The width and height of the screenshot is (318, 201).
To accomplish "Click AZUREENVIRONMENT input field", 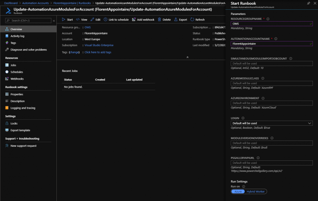I will point(271,103).
